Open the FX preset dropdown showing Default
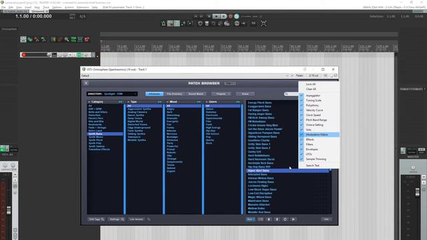This screenshot has height=240, width=427. (185, 75)
